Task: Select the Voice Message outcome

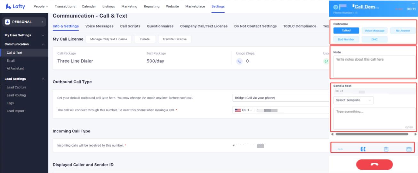Action: coord(374,31)
